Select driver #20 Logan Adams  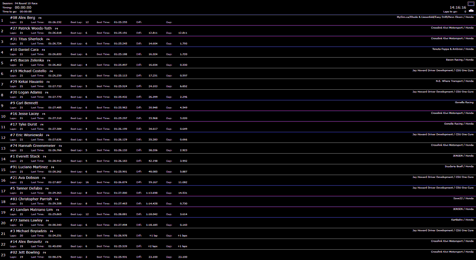coord(26,92)
